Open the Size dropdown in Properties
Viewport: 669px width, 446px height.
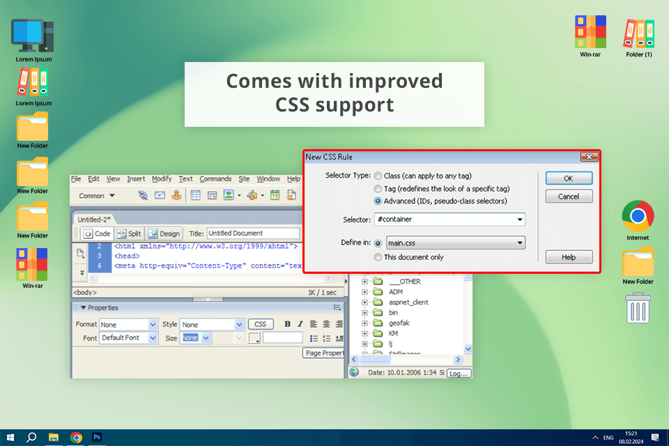206,338
